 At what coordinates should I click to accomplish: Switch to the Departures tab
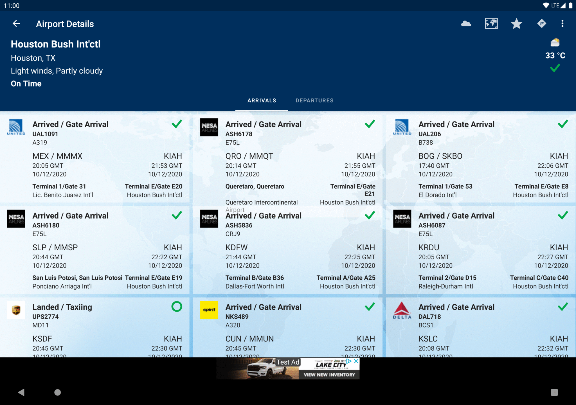(314, 100)
